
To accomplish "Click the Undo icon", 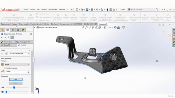I will [x=97, y=10].
